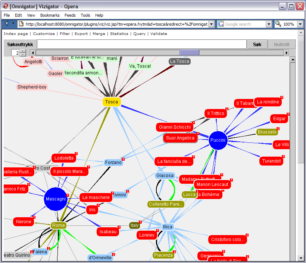Viewport: 306px width, 263px height.
Task: Click the Google search engine icon
Action: coord(221,24)
